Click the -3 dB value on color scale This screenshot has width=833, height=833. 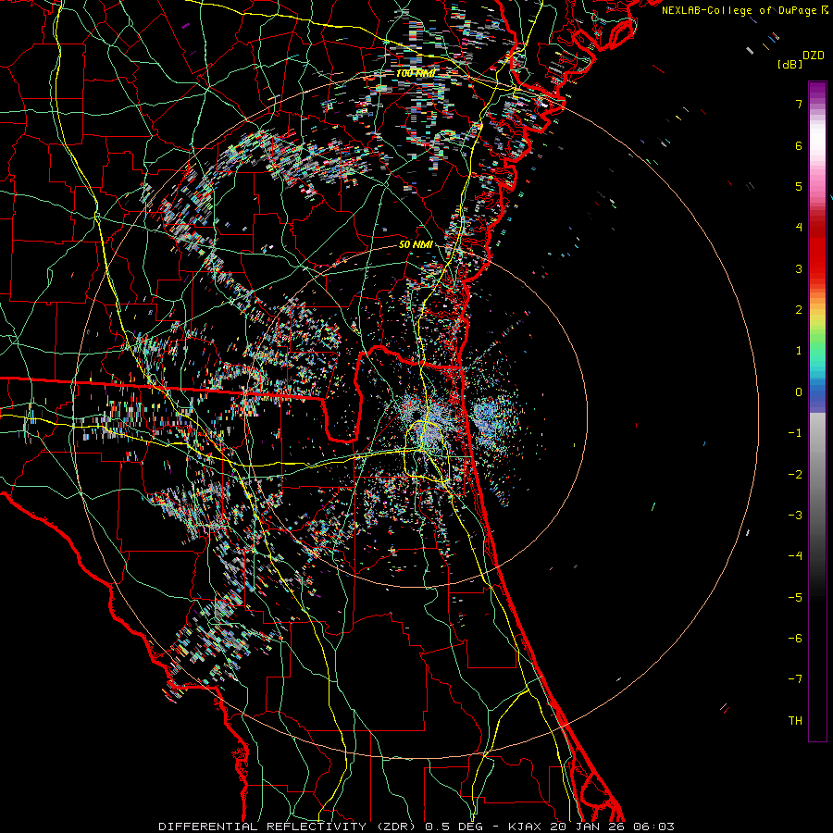795,516
